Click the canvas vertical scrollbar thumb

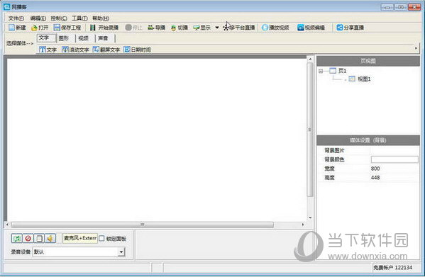tap(310, 130)
